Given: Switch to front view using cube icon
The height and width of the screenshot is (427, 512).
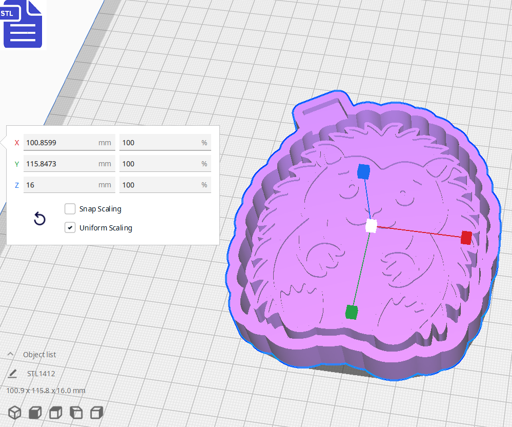Looking at the screenshot, I should point(35,412).
